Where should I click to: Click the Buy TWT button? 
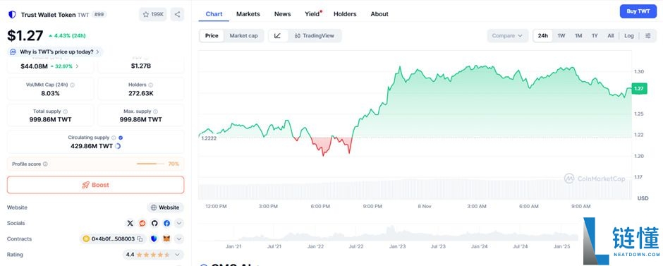tap(638, 11)
